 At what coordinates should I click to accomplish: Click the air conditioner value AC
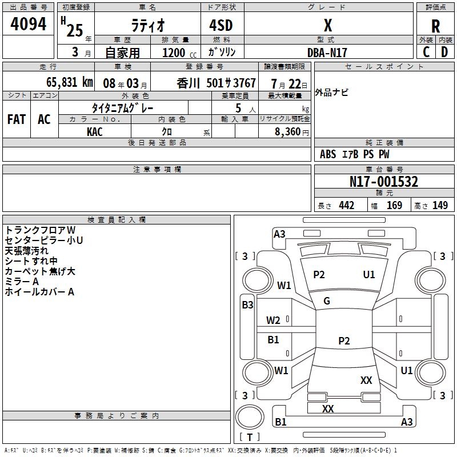[x=44, y=119]
